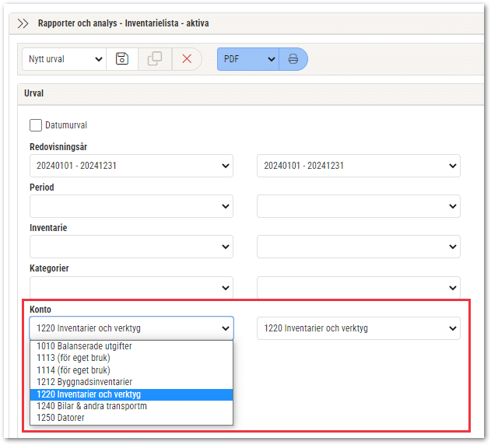Open the PDF output format dropdown
This screenshot has height=445, width=491.
coord(247,59)
